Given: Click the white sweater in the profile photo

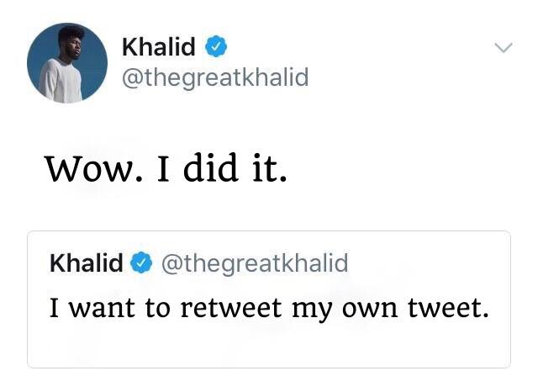Looking at the screenshot, I should pyautogui.click(x=61, y=84).
